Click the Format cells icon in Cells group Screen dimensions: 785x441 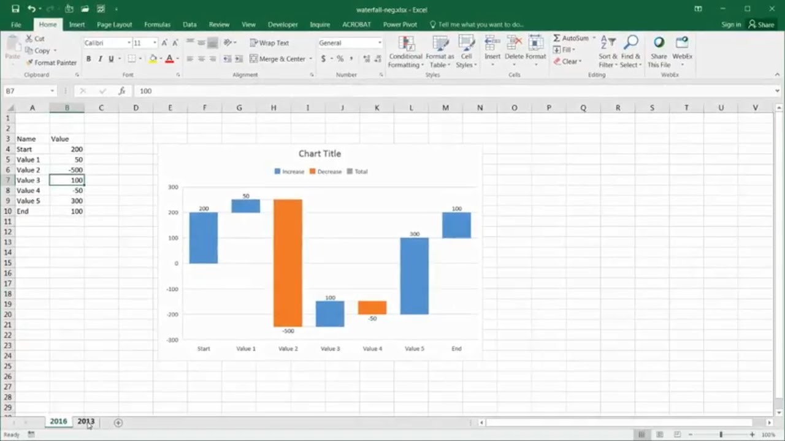[x=535, y=43]
